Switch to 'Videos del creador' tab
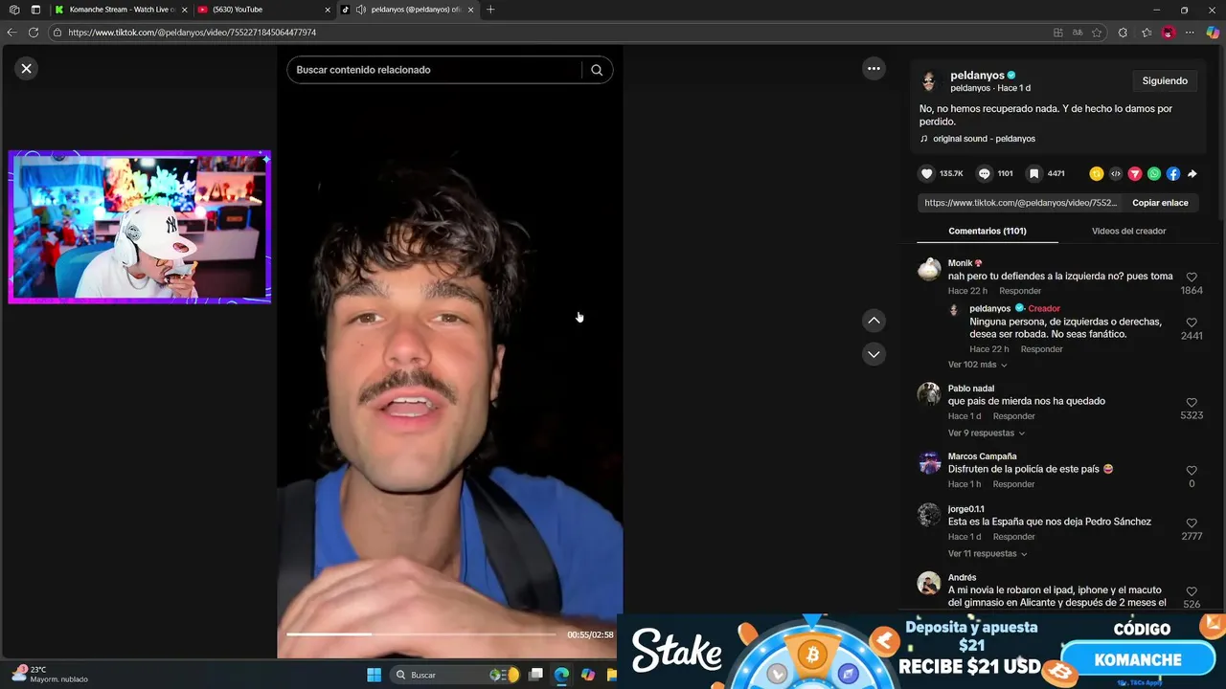The width and height of the screenshot is (1226, 689). [1128, 231]
